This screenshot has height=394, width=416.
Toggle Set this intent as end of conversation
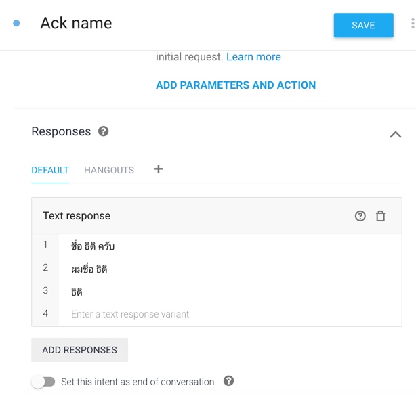[43, 382]
